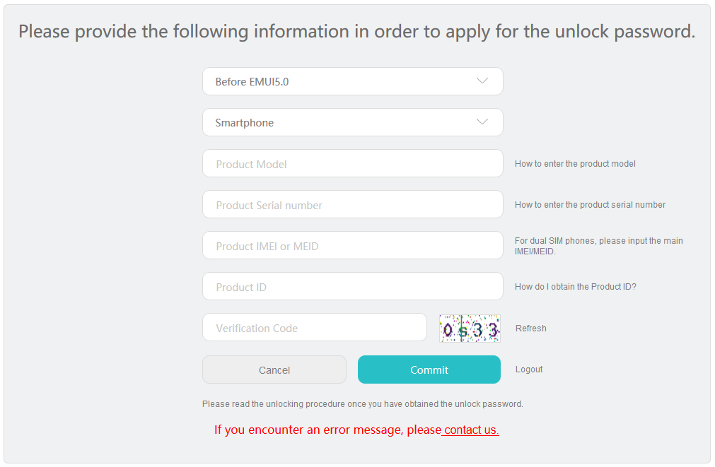Image resolution: width=715 pixels, height=467 pixels.
Task: Expand the Smartphone device type dropdown
Action: coord(352,122)
